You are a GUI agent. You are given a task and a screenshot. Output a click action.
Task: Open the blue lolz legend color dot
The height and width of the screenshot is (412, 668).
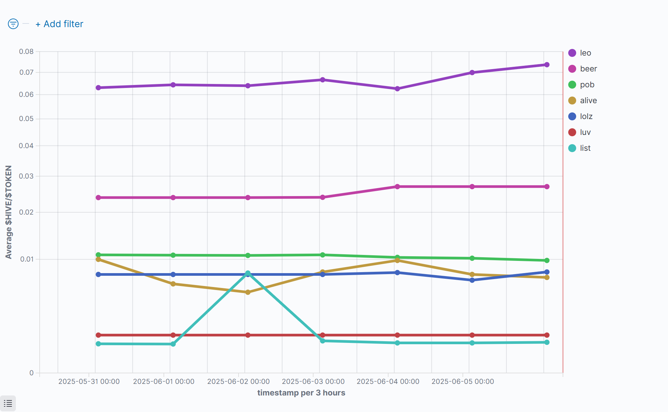pyautogui.click(x=572, y=116)
